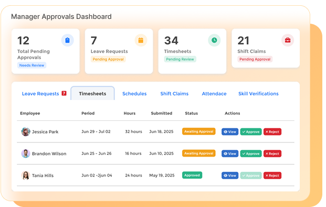Click the orange calendar icon on Leave Requests card

point(141,40)
